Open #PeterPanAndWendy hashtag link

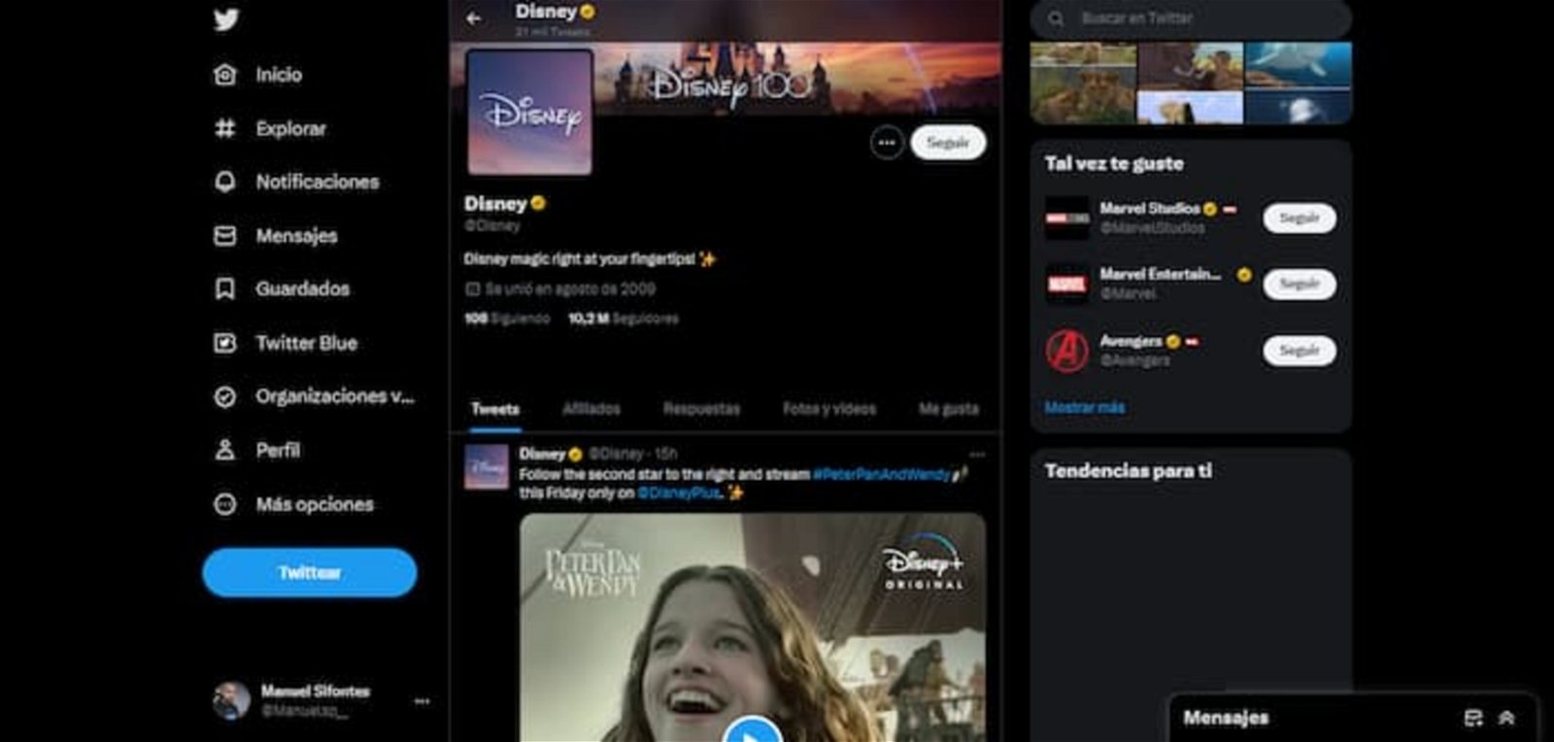tap(882, 475)
